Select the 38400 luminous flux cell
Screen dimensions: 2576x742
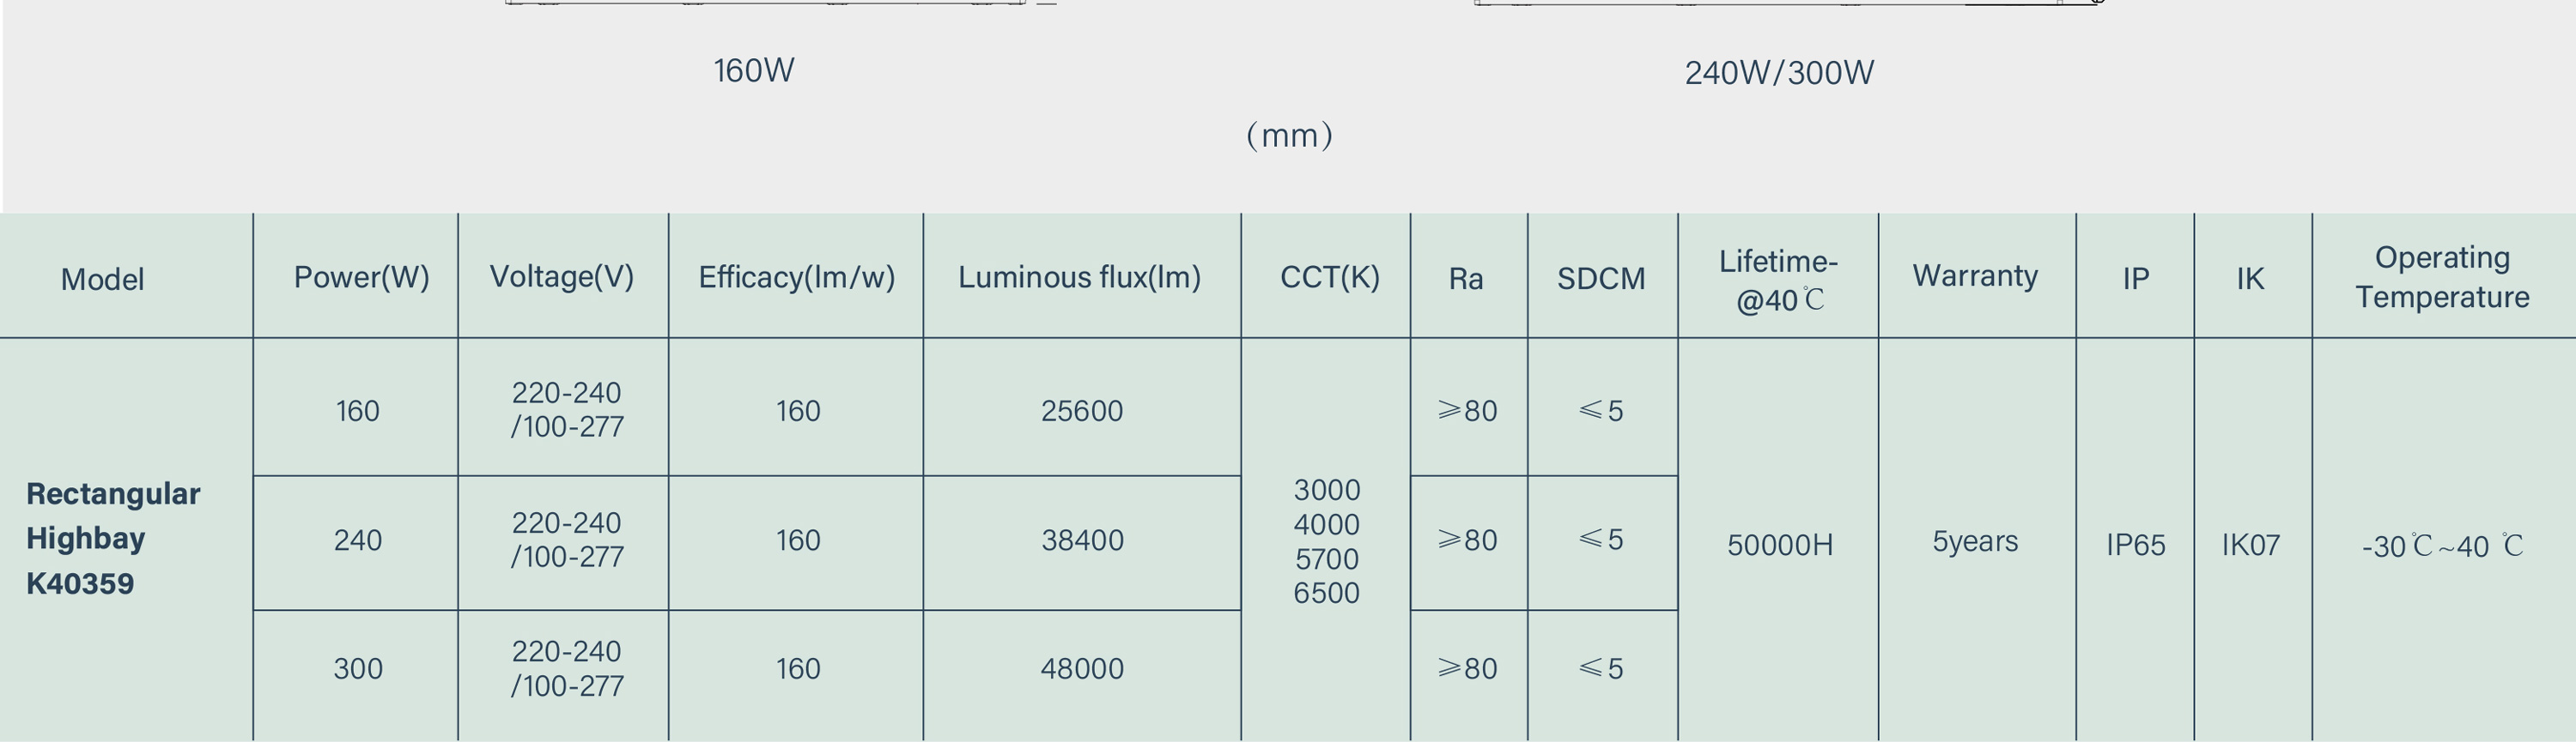click(1082, 540)
